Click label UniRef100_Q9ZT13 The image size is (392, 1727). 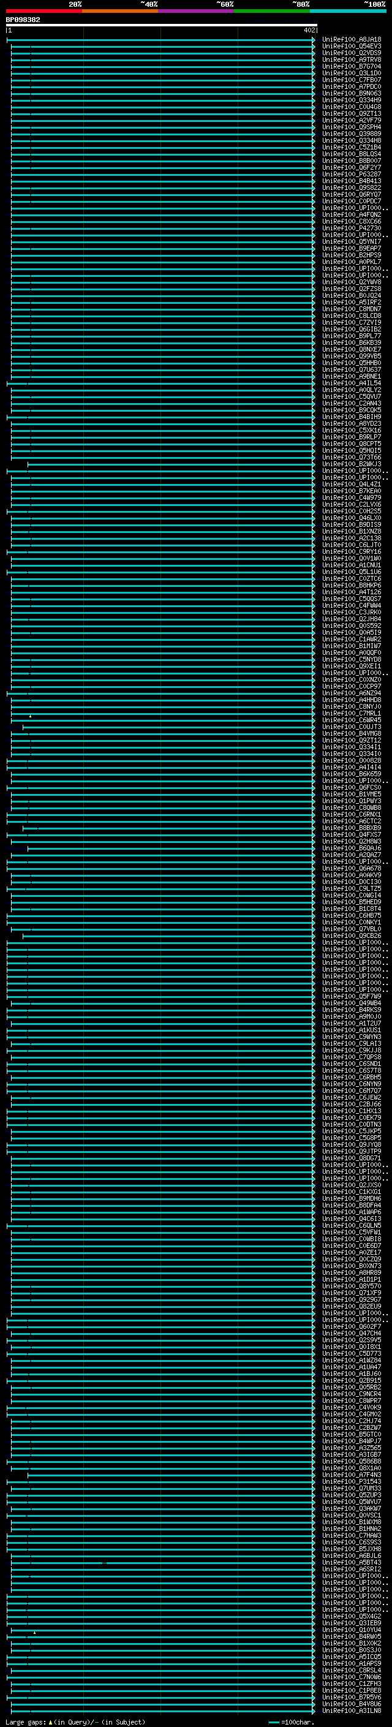pos(351,113)
